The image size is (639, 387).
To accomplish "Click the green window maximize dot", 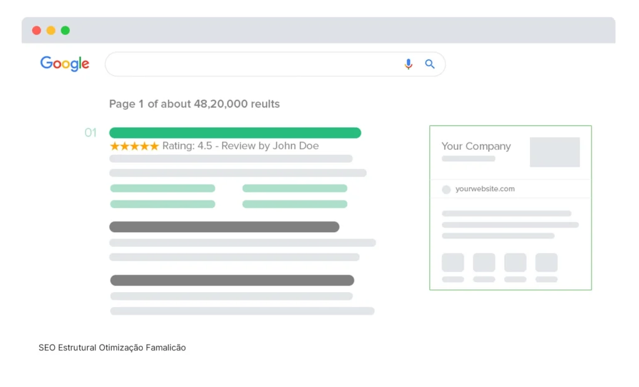I will tap(66, 31).
